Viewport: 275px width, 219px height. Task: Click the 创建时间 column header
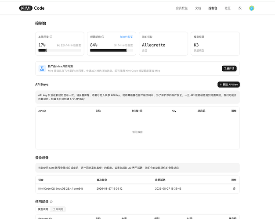pos(137,111)
